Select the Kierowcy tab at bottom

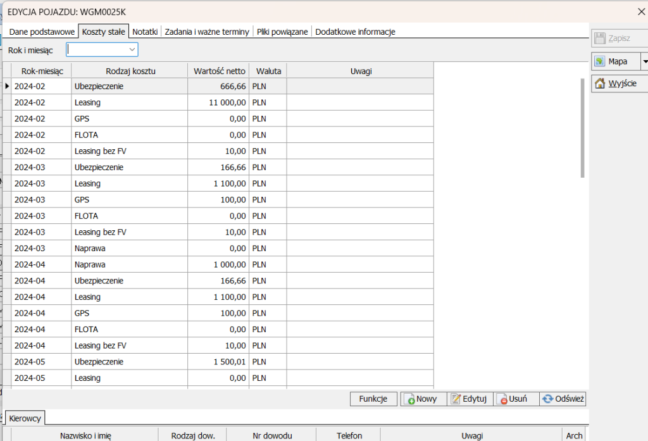(x=25, y=418)
